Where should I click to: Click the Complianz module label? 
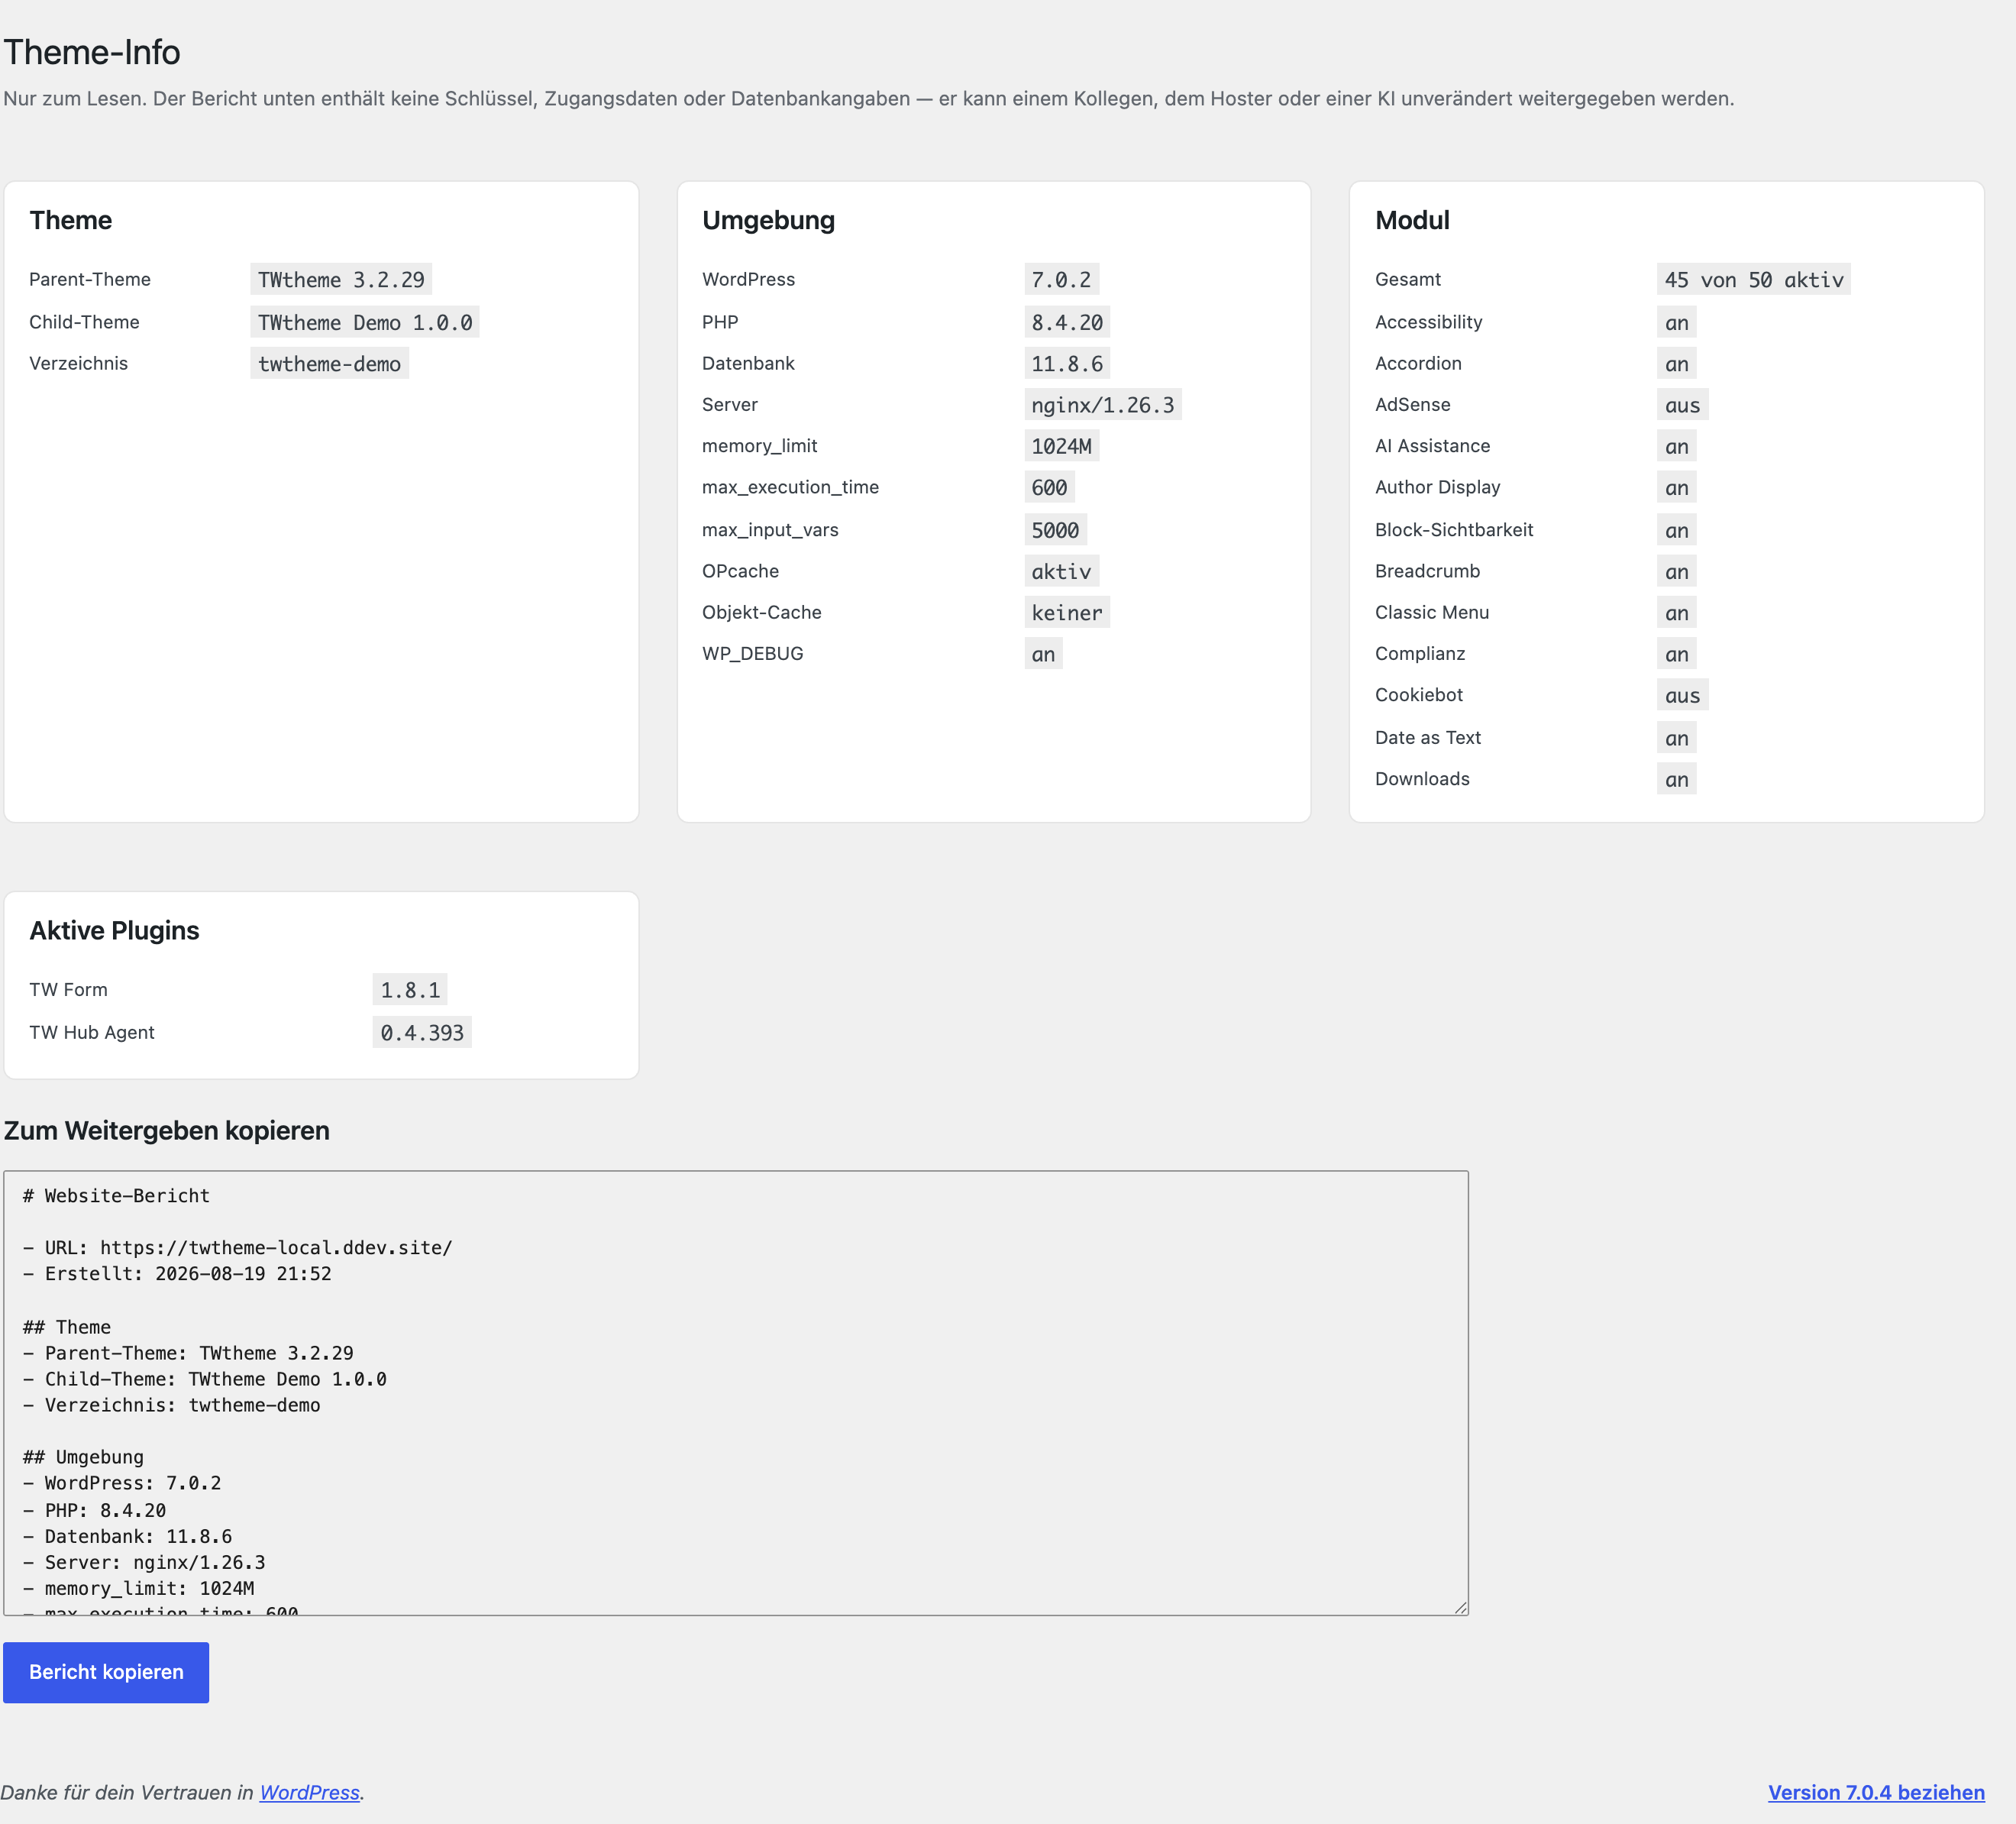(1420, 654)
